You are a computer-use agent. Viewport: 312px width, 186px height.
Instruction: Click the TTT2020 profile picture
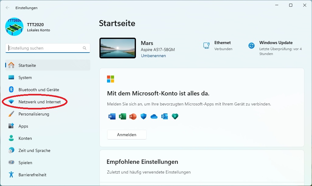(x=14, y=27)
